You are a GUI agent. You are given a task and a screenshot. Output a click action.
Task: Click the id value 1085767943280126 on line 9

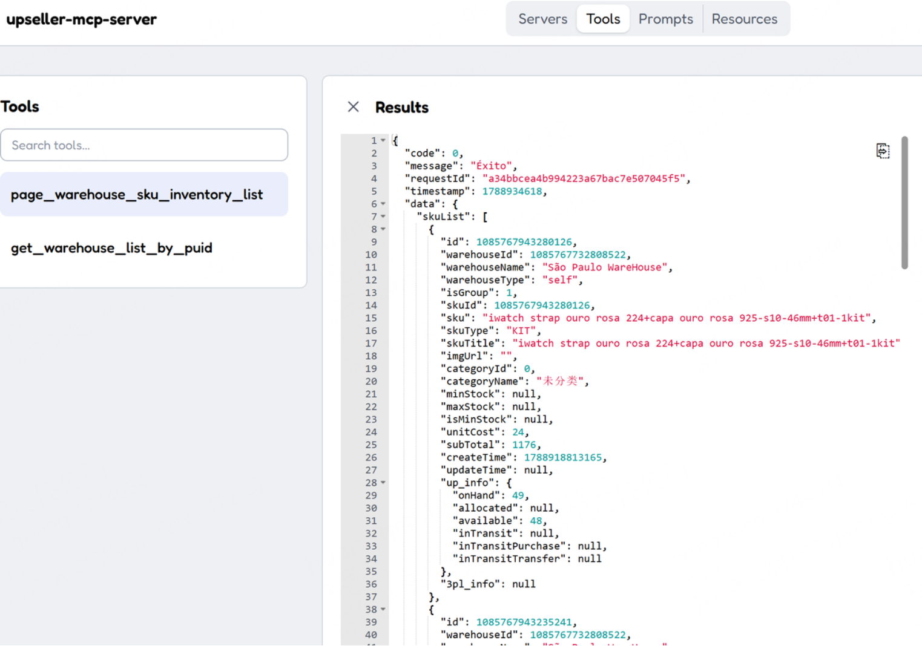pos(524,242)
